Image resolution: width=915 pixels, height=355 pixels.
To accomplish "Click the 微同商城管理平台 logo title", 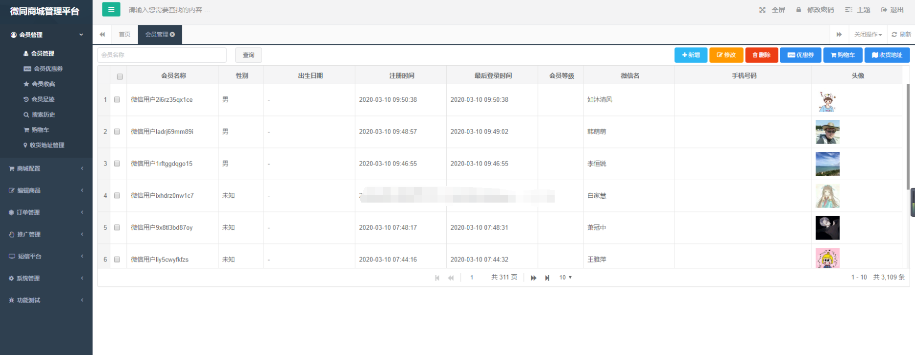I will [44, 11].
